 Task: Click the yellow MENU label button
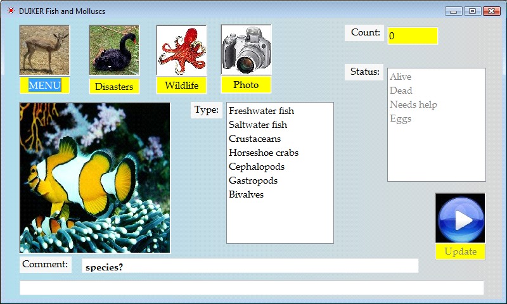(44, 85)
